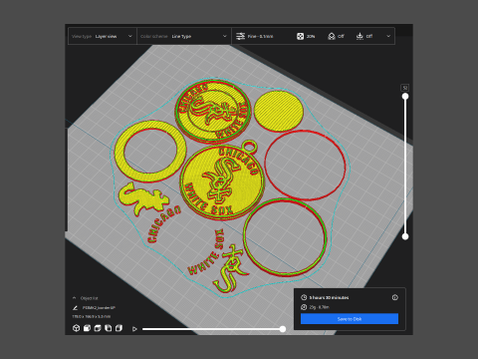478x359 pixels.
Task: Select the top view icon
Action: [98, 328]
